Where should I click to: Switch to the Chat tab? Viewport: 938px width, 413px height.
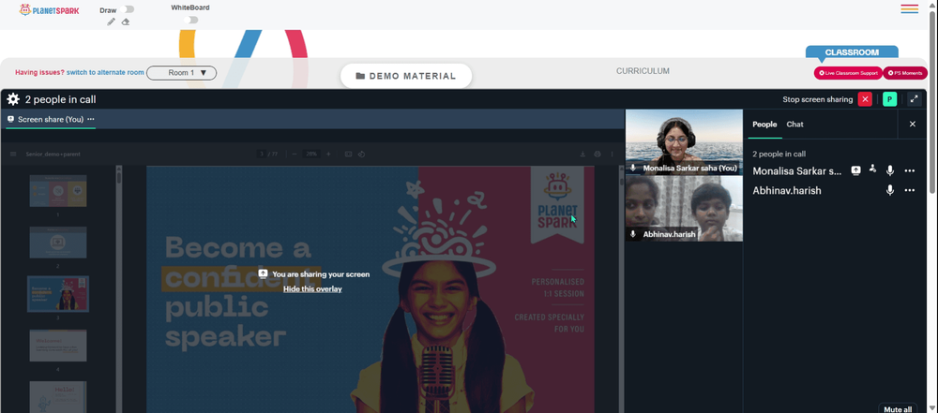pos(794,125)
